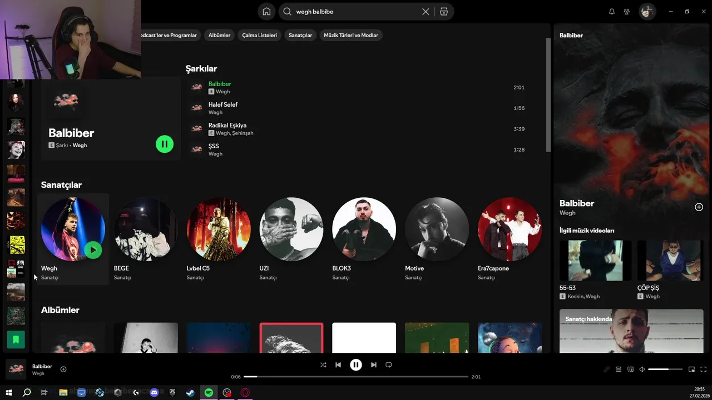Open Keskin artist link under 55-53
Screen dimensions: 712x400
coord(576,297)
